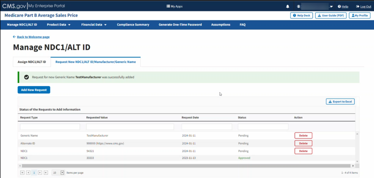
Task: Expand the Product Data menu
Action: tap(59, 24)
